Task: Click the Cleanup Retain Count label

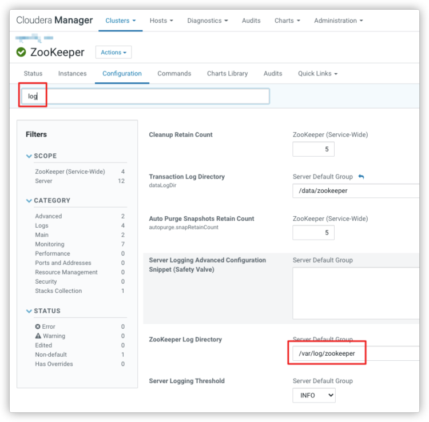Action: coord(181,134)
